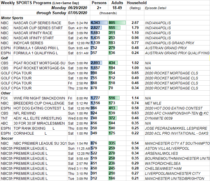Select the start date 06/29/2020 cell

(x=77, y=8)
